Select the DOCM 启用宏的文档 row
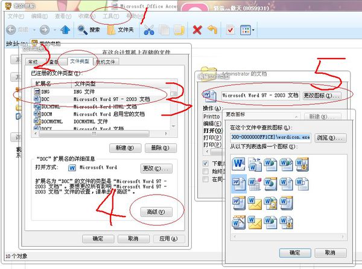 pos(101,114)
